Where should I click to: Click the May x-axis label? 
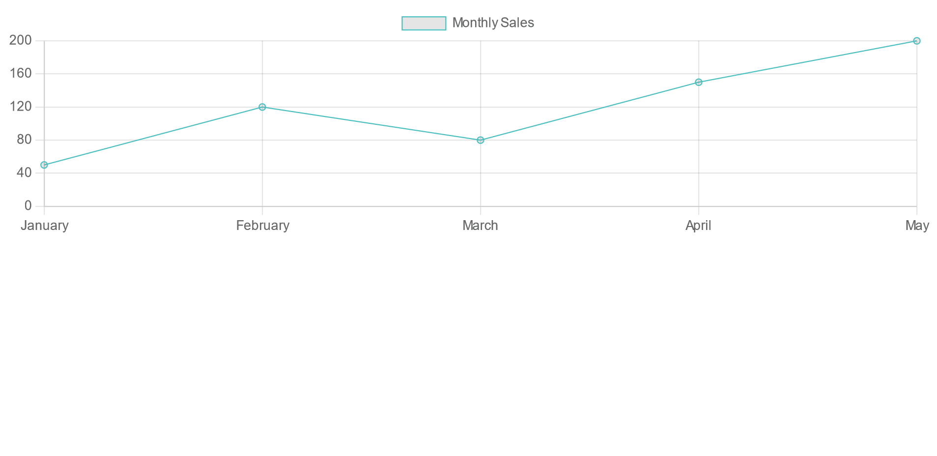pyautogui.click(x=917, y=226)
